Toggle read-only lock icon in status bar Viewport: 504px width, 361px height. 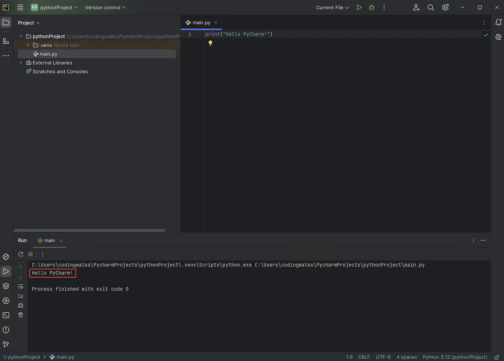click(x=496, y=357)
